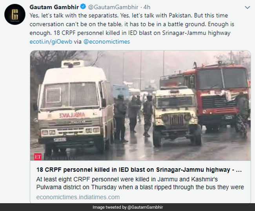The image size is (255, 211).
Task: Click the word 'via' before @economictimes
Action: coord(78,42)
